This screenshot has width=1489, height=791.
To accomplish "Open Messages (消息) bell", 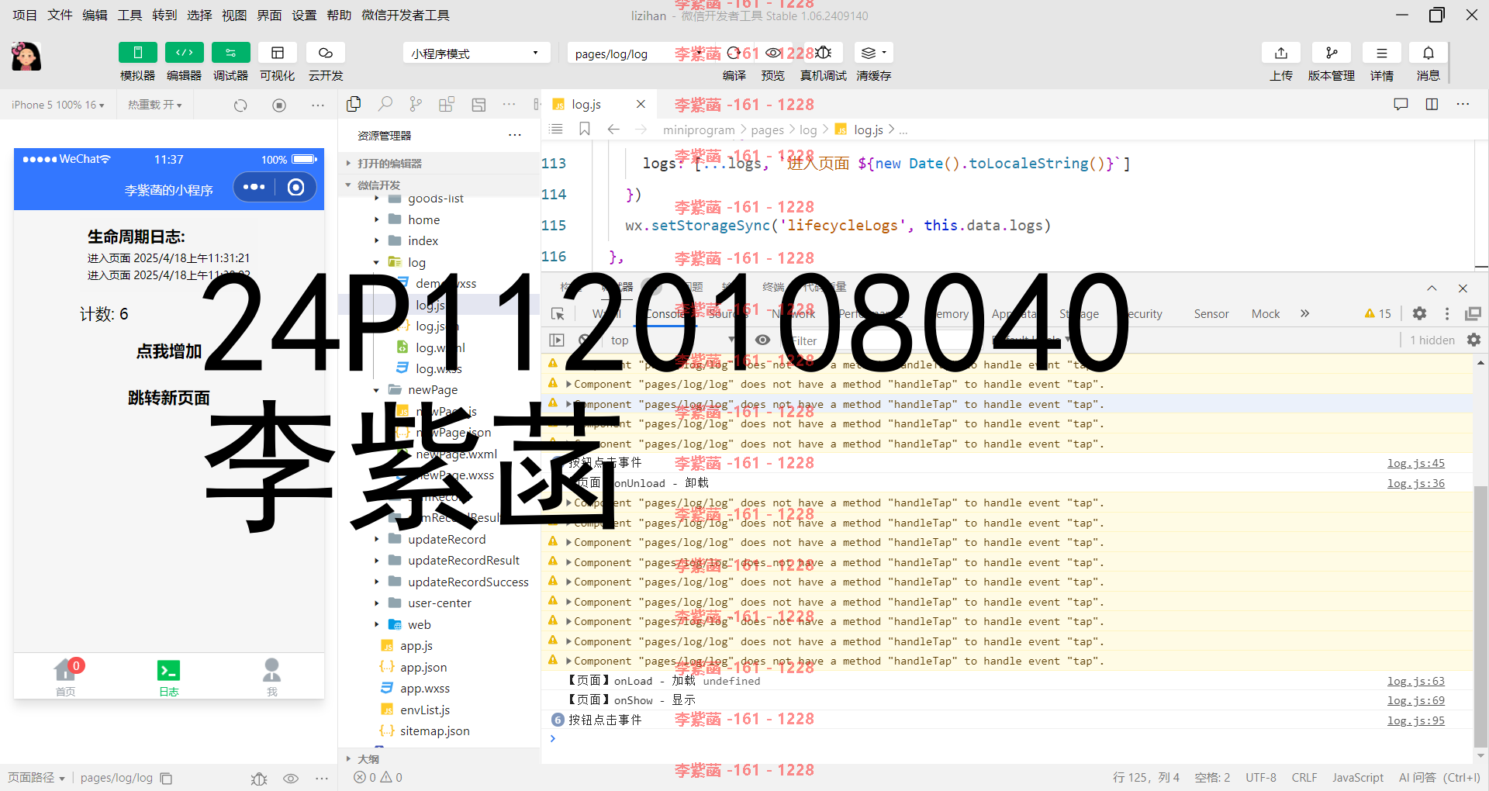I will click(1429, 53).
